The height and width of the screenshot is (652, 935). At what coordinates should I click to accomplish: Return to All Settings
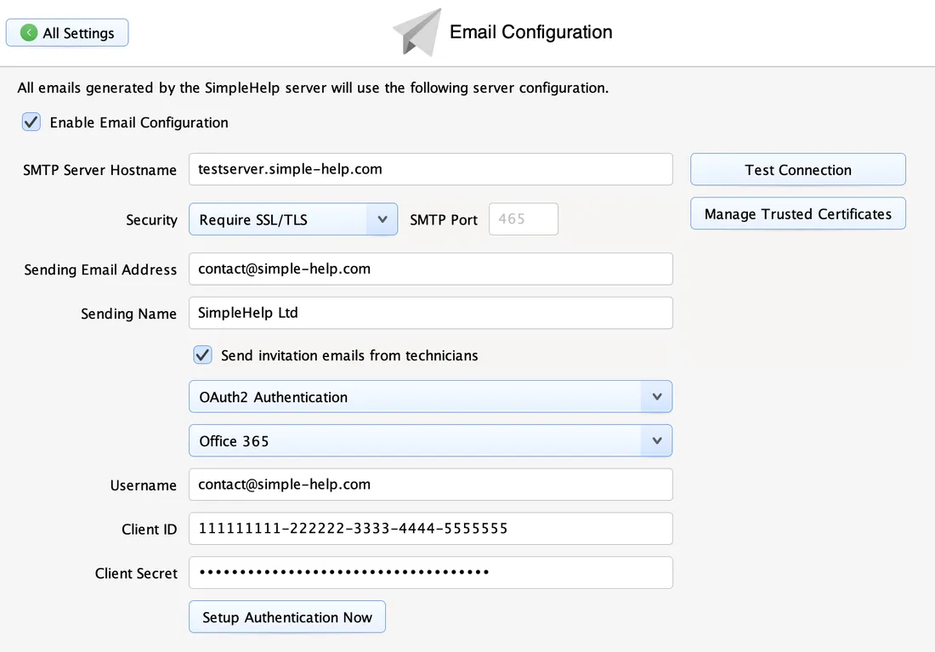point(67,32)
